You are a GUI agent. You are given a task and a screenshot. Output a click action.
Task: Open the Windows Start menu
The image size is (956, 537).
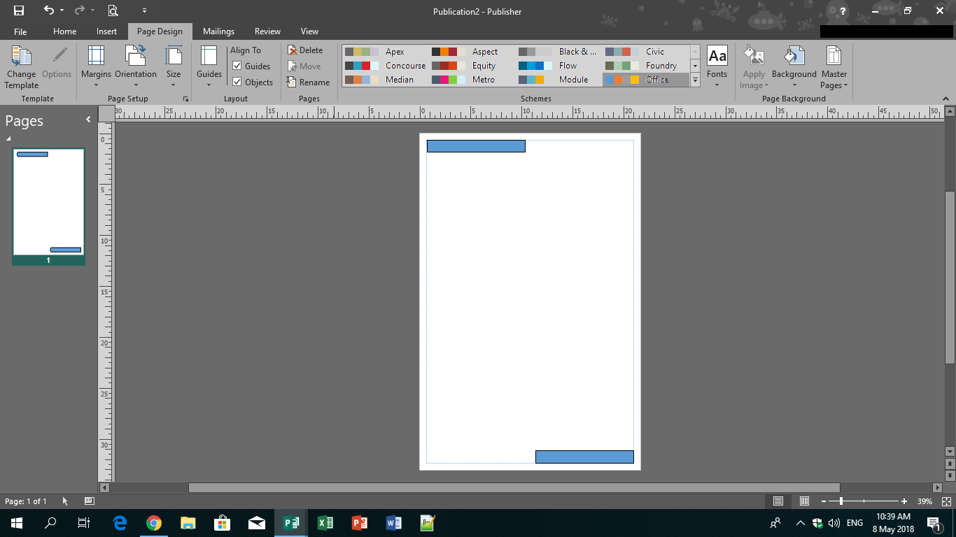17,523
